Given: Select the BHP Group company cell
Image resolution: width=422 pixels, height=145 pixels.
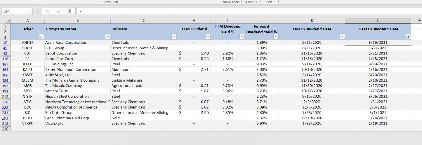Looking at the screenshot, I should click(x=77, y=48).
